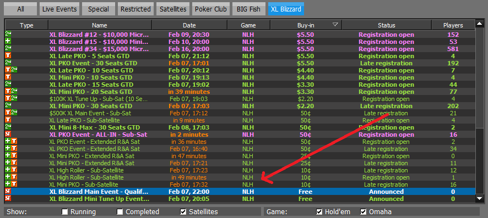Click the scrollbar up arrow

tap(480, 24)
